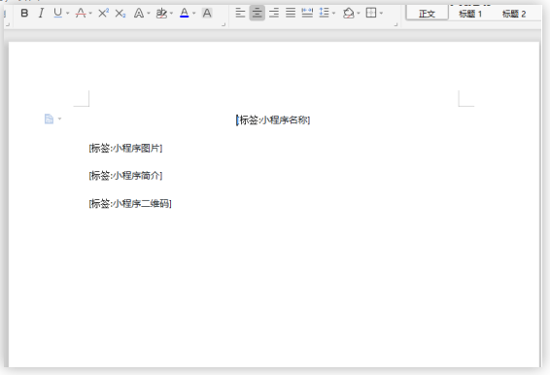Click the [标签:小程序图片] line
Image resolution: width=550 pixels, height=375 pixels.
[125, 148]
